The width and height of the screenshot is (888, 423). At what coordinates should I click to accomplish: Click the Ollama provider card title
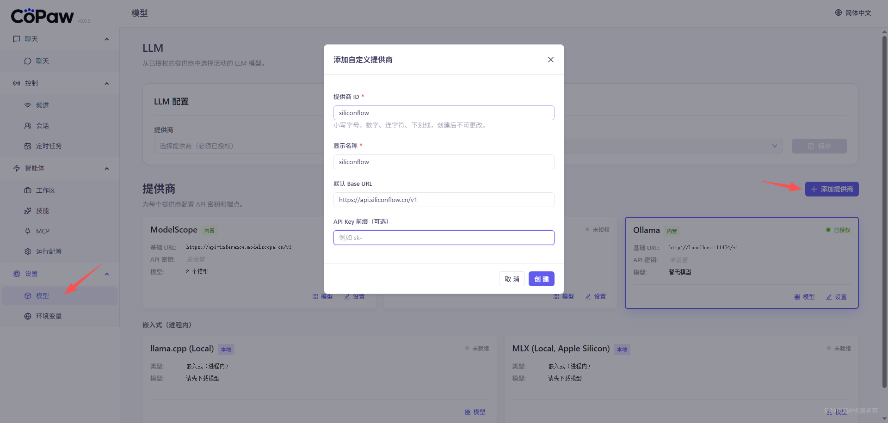point(647,230)
